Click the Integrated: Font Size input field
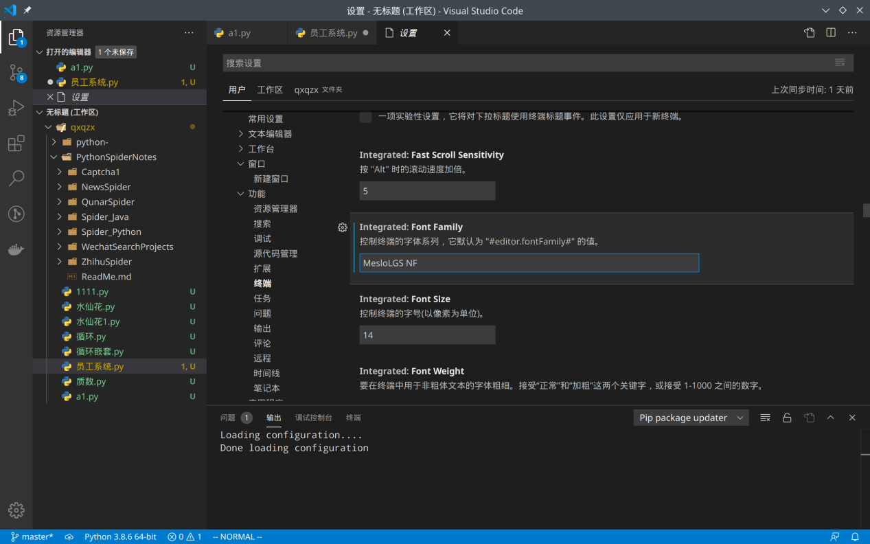 click(426, 335)
